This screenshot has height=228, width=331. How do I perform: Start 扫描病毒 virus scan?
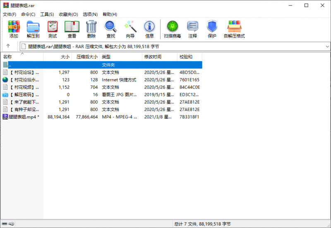click(x=172, y=29)
